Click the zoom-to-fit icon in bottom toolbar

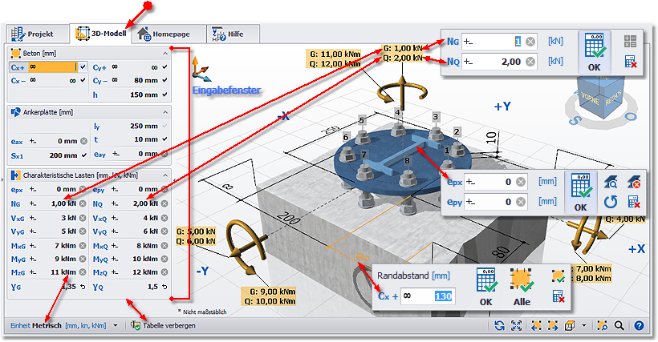[517, 325]
